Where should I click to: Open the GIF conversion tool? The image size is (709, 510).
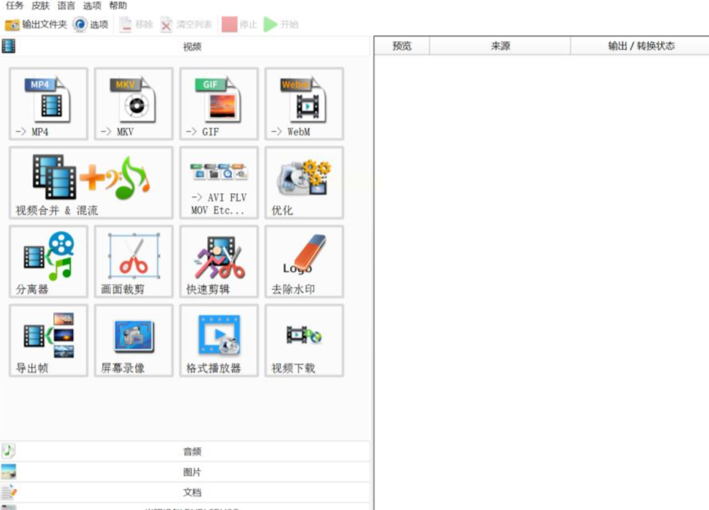[219, 104]
